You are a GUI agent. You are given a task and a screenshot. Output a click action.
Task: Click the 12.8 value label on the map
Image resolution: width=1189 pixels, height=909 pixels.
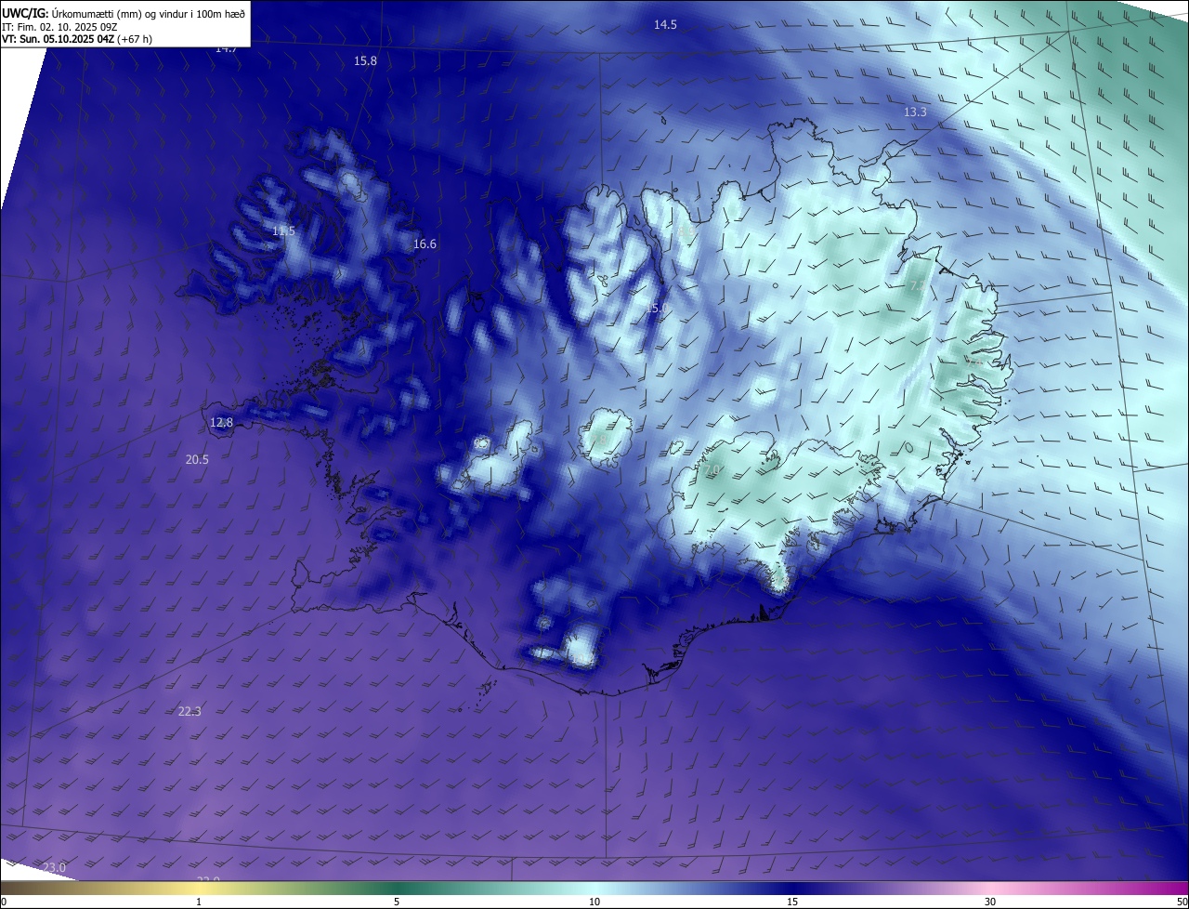[221, 422]
